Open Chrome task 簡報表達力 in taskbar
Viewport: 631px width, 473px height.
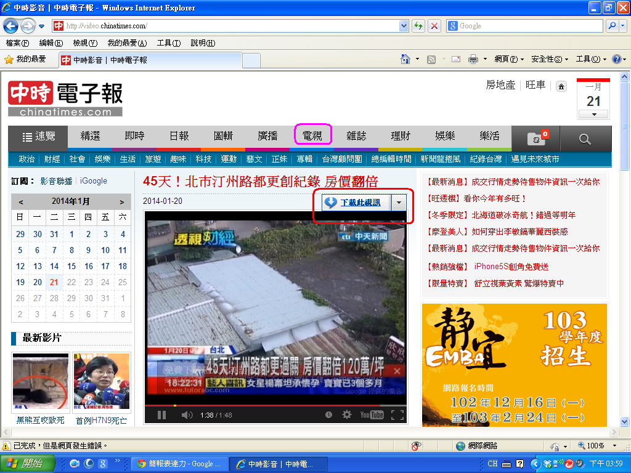(x=180, y=464)
